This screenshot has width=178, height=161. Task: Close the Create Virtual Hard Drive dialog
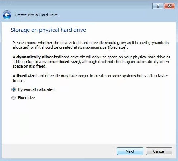pyautogui.click(x=169, y=6)
